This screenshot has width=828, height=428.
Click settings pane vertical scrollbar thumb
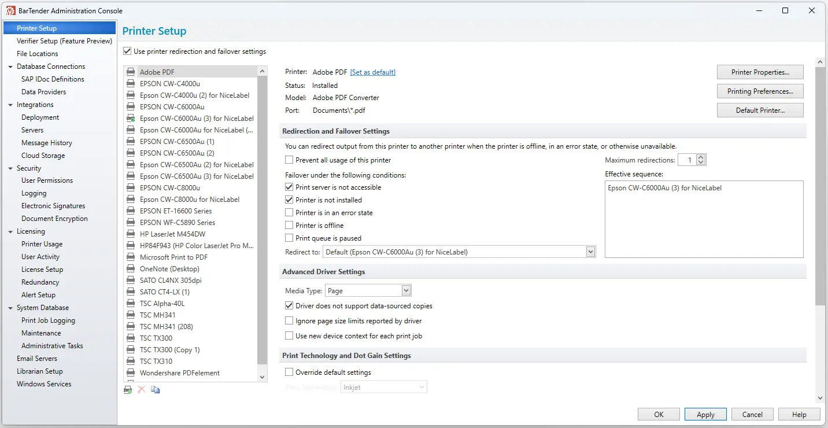(x=820, y=185)
